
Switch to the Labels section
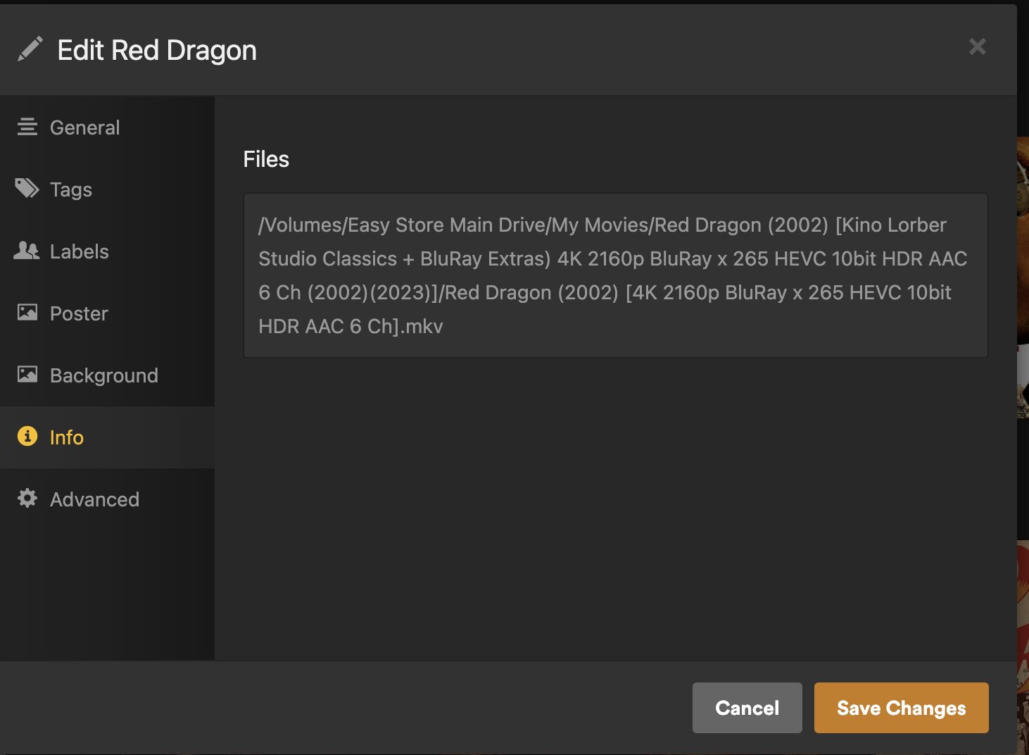[x=79, y=251]
